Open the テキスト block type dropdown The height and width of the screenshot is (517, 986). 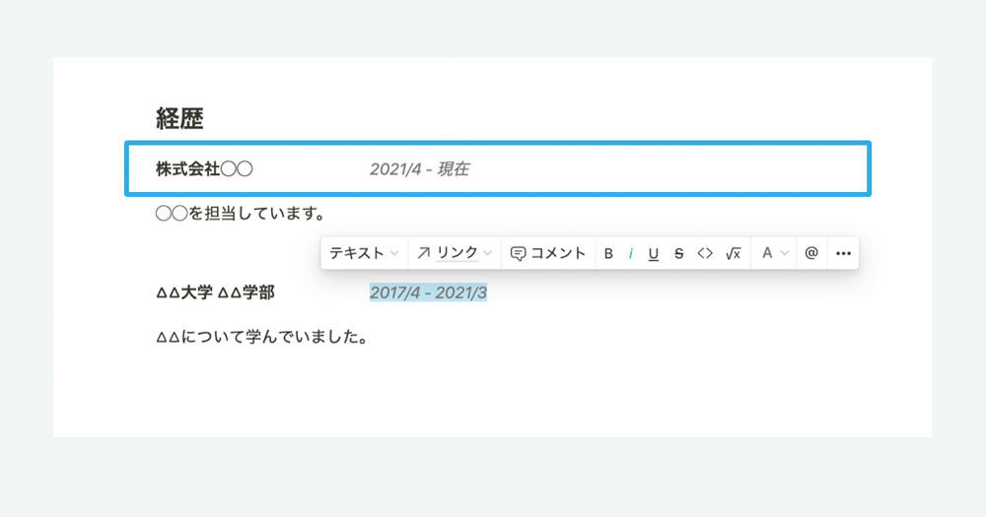coord(364,253)
